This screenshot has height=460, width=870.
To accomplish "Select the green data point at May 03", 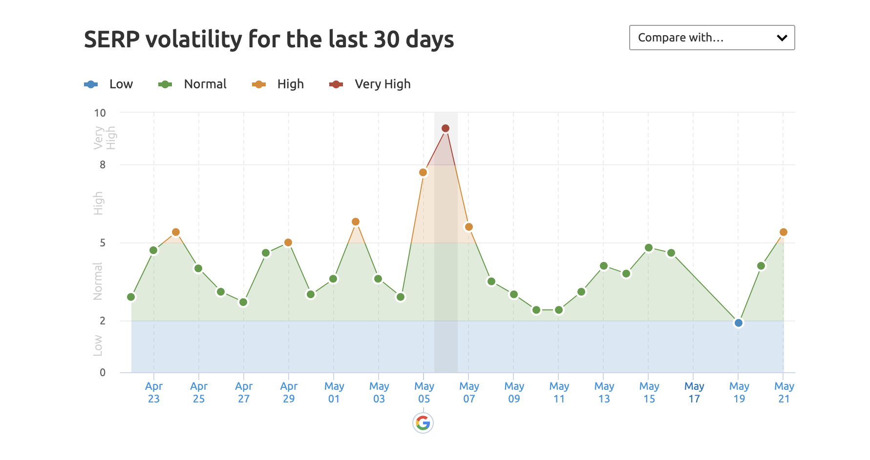I will 378,279.
